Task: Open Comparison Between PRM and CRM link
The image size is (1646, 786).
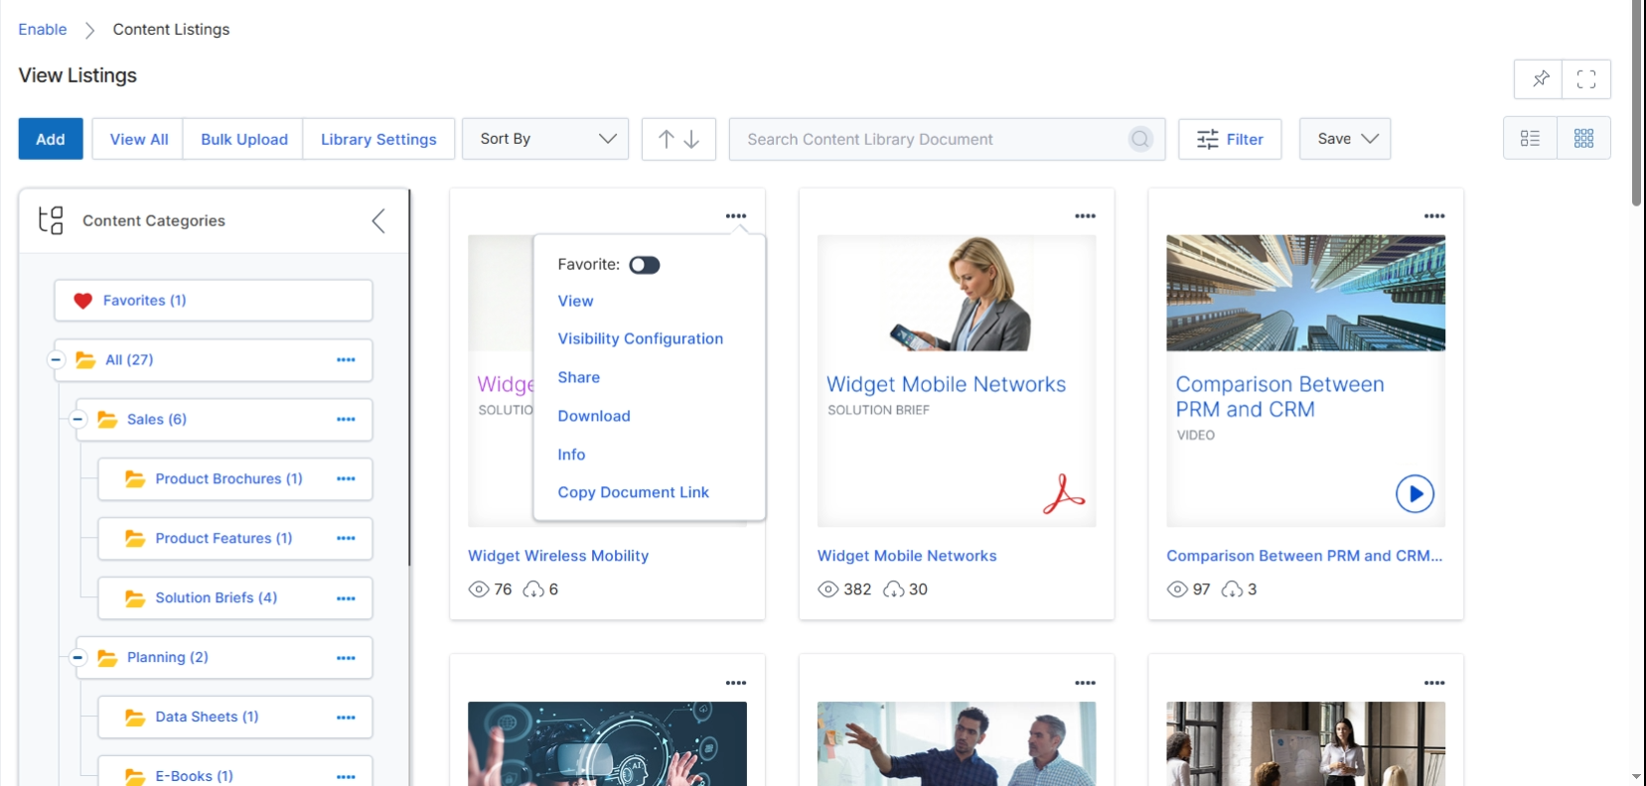Action: click(1304, 557)
